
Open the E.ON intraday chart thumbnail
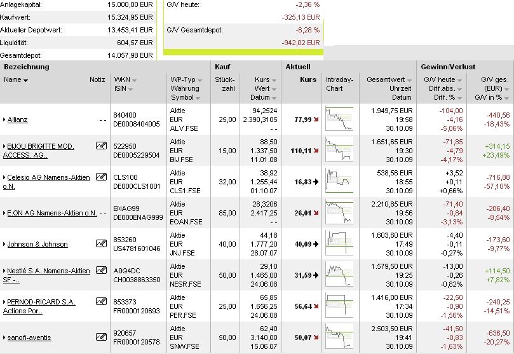[339, 212]
